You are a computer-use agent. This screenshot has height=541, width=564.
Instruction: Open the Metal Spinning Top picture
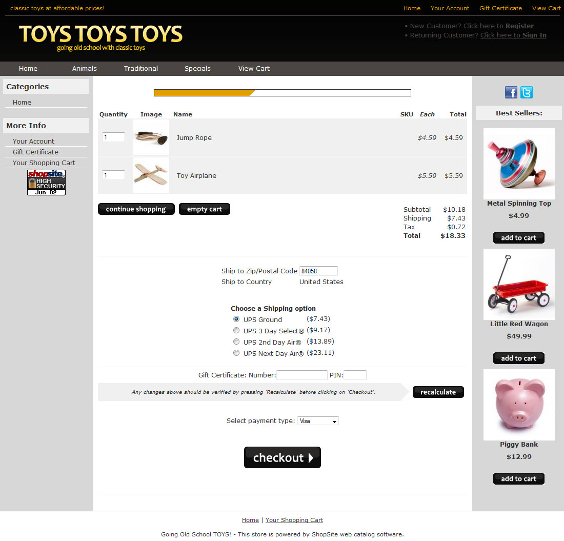pos(519,164)
